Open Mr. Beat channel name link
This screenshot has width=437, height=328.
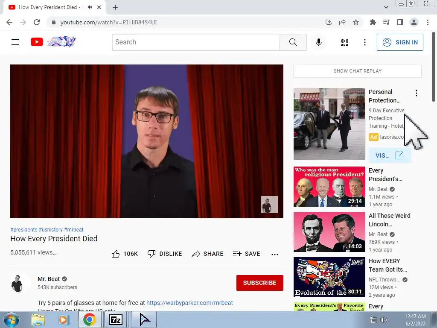pos(49,279)
